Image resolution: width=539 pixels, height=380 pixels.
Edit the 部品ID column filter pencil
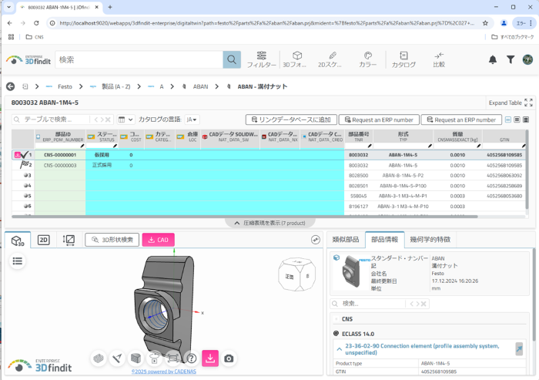[82, 146]
